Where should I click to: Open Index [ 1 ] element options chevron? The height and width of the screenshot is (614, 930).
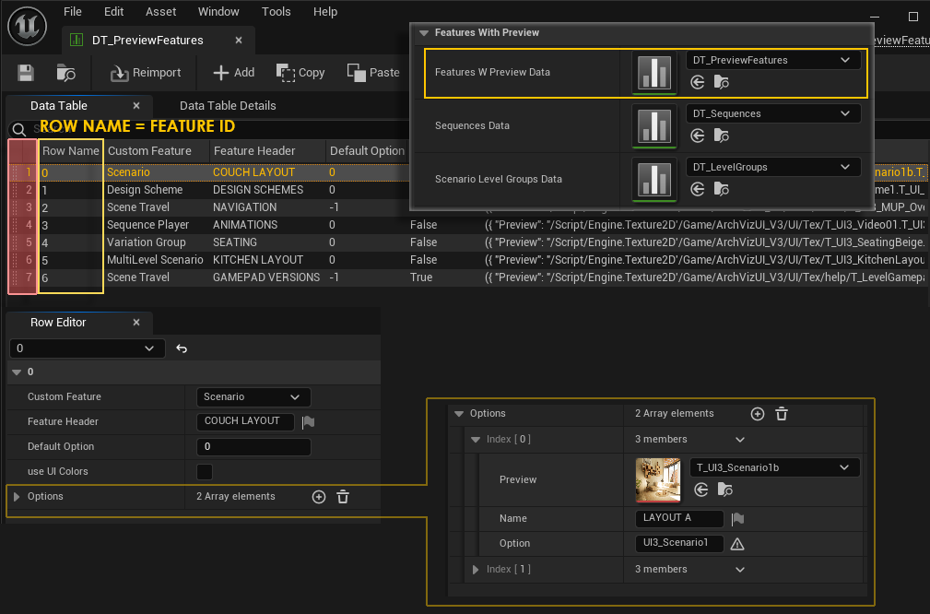click(739, 570)
